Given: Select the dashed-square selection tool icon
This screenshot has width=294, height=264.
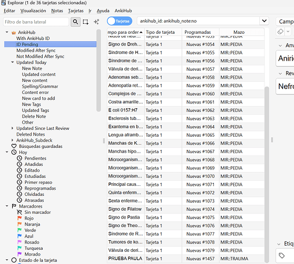Looking at the screenshot, I should point(85,22).
